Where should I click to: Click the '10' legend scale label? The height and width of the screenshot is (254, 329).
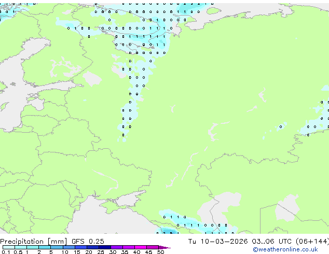pyautogui.click(x=65, y=252)
